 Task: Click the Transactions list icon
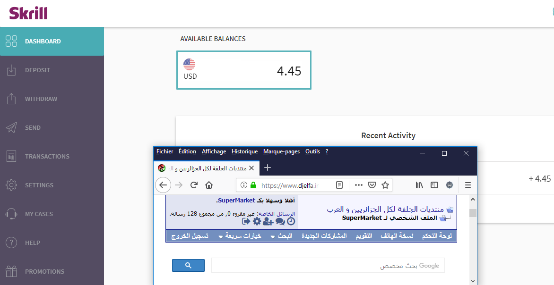point(11,156)
